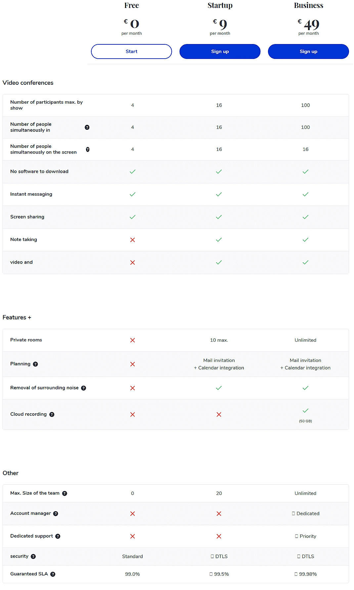
Task: Click the Video conferences section heading
Action: pyautogui.click(x=28, y=83)
